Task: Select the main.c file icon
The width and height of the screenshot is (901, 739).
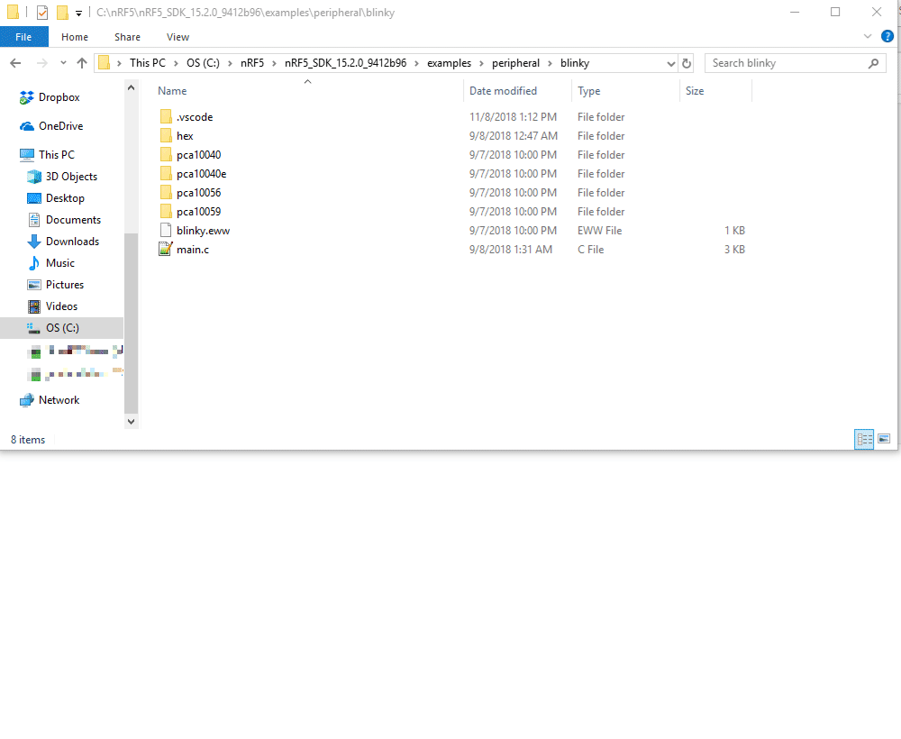Action: point(166,250)
